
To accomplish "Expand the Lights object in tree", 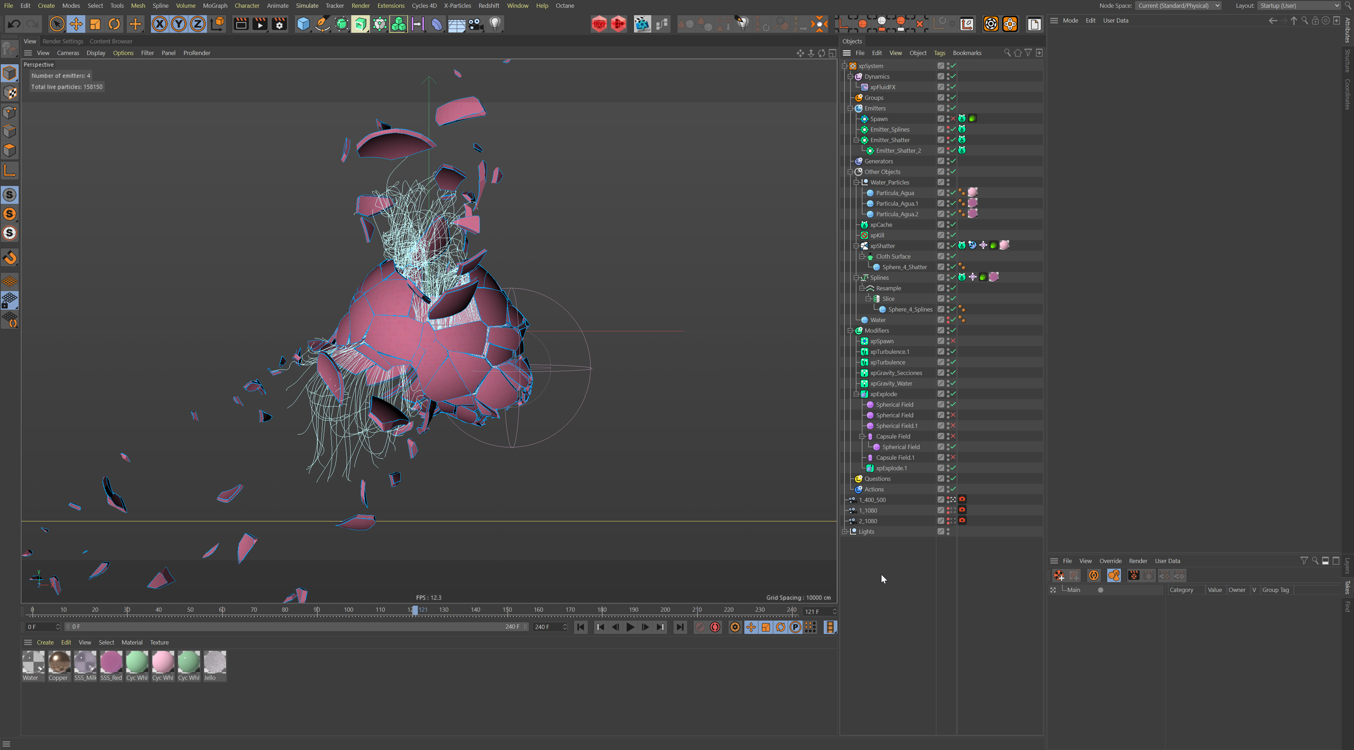I will [x=844, y=532].
